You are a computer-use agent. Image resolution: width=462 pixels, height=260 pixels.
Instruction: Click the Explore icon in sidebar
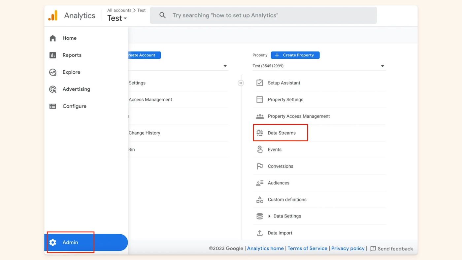coord(53,72)
